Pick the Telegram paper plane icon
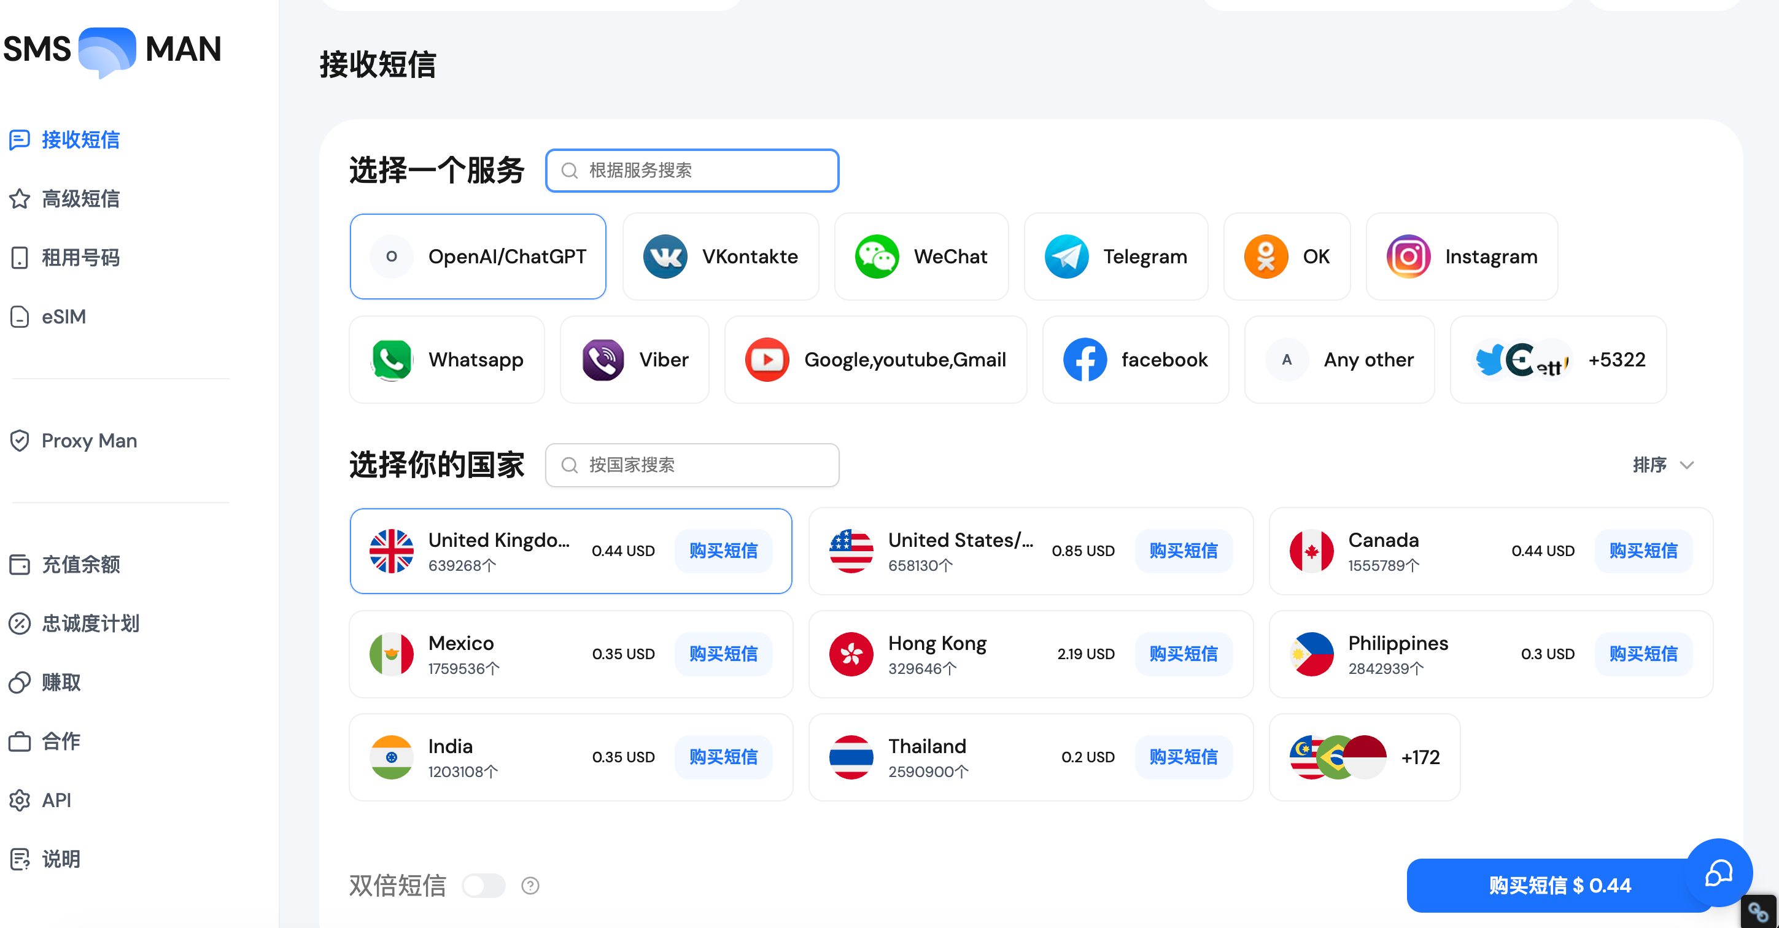The width and height of the screenshot is (1779, 928). pos(1066,256)
